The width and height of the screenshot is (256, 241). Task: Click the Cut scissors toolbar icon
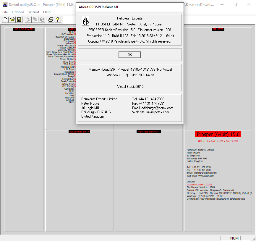coord(28,20)
